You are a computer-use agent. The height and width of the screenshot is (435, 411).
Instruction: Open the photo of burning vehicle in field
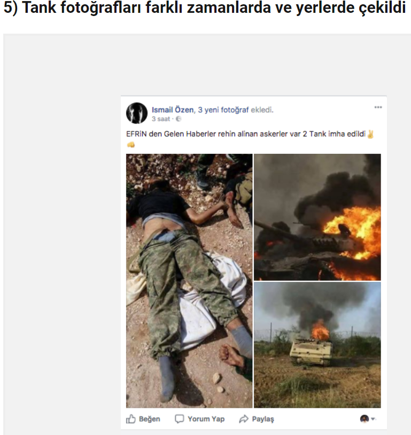click(x=317, y=345)
